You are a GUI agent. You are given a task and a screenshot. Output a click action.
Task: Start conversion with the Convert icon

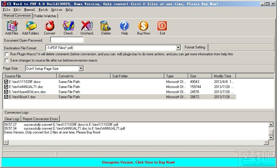tap(50, 26)
